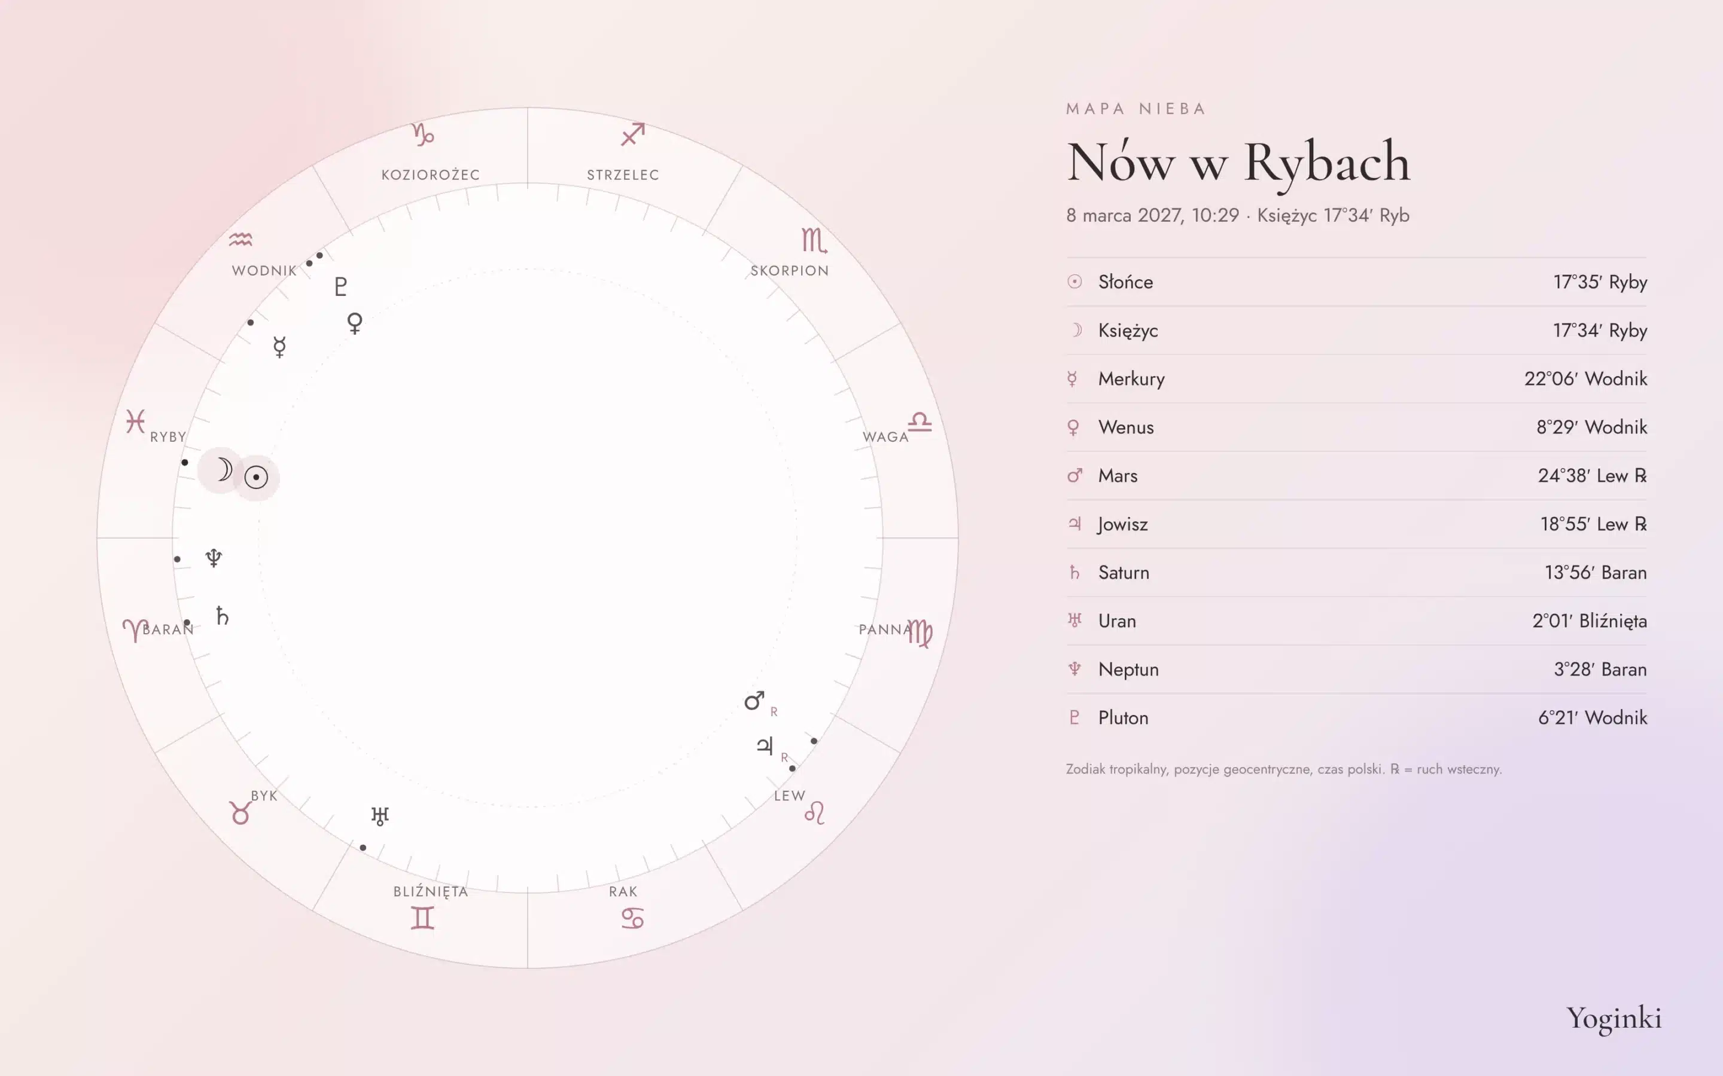Click the Zodiak tropikalny footnote
1723x1076 pixels.
pos(1284,769)
